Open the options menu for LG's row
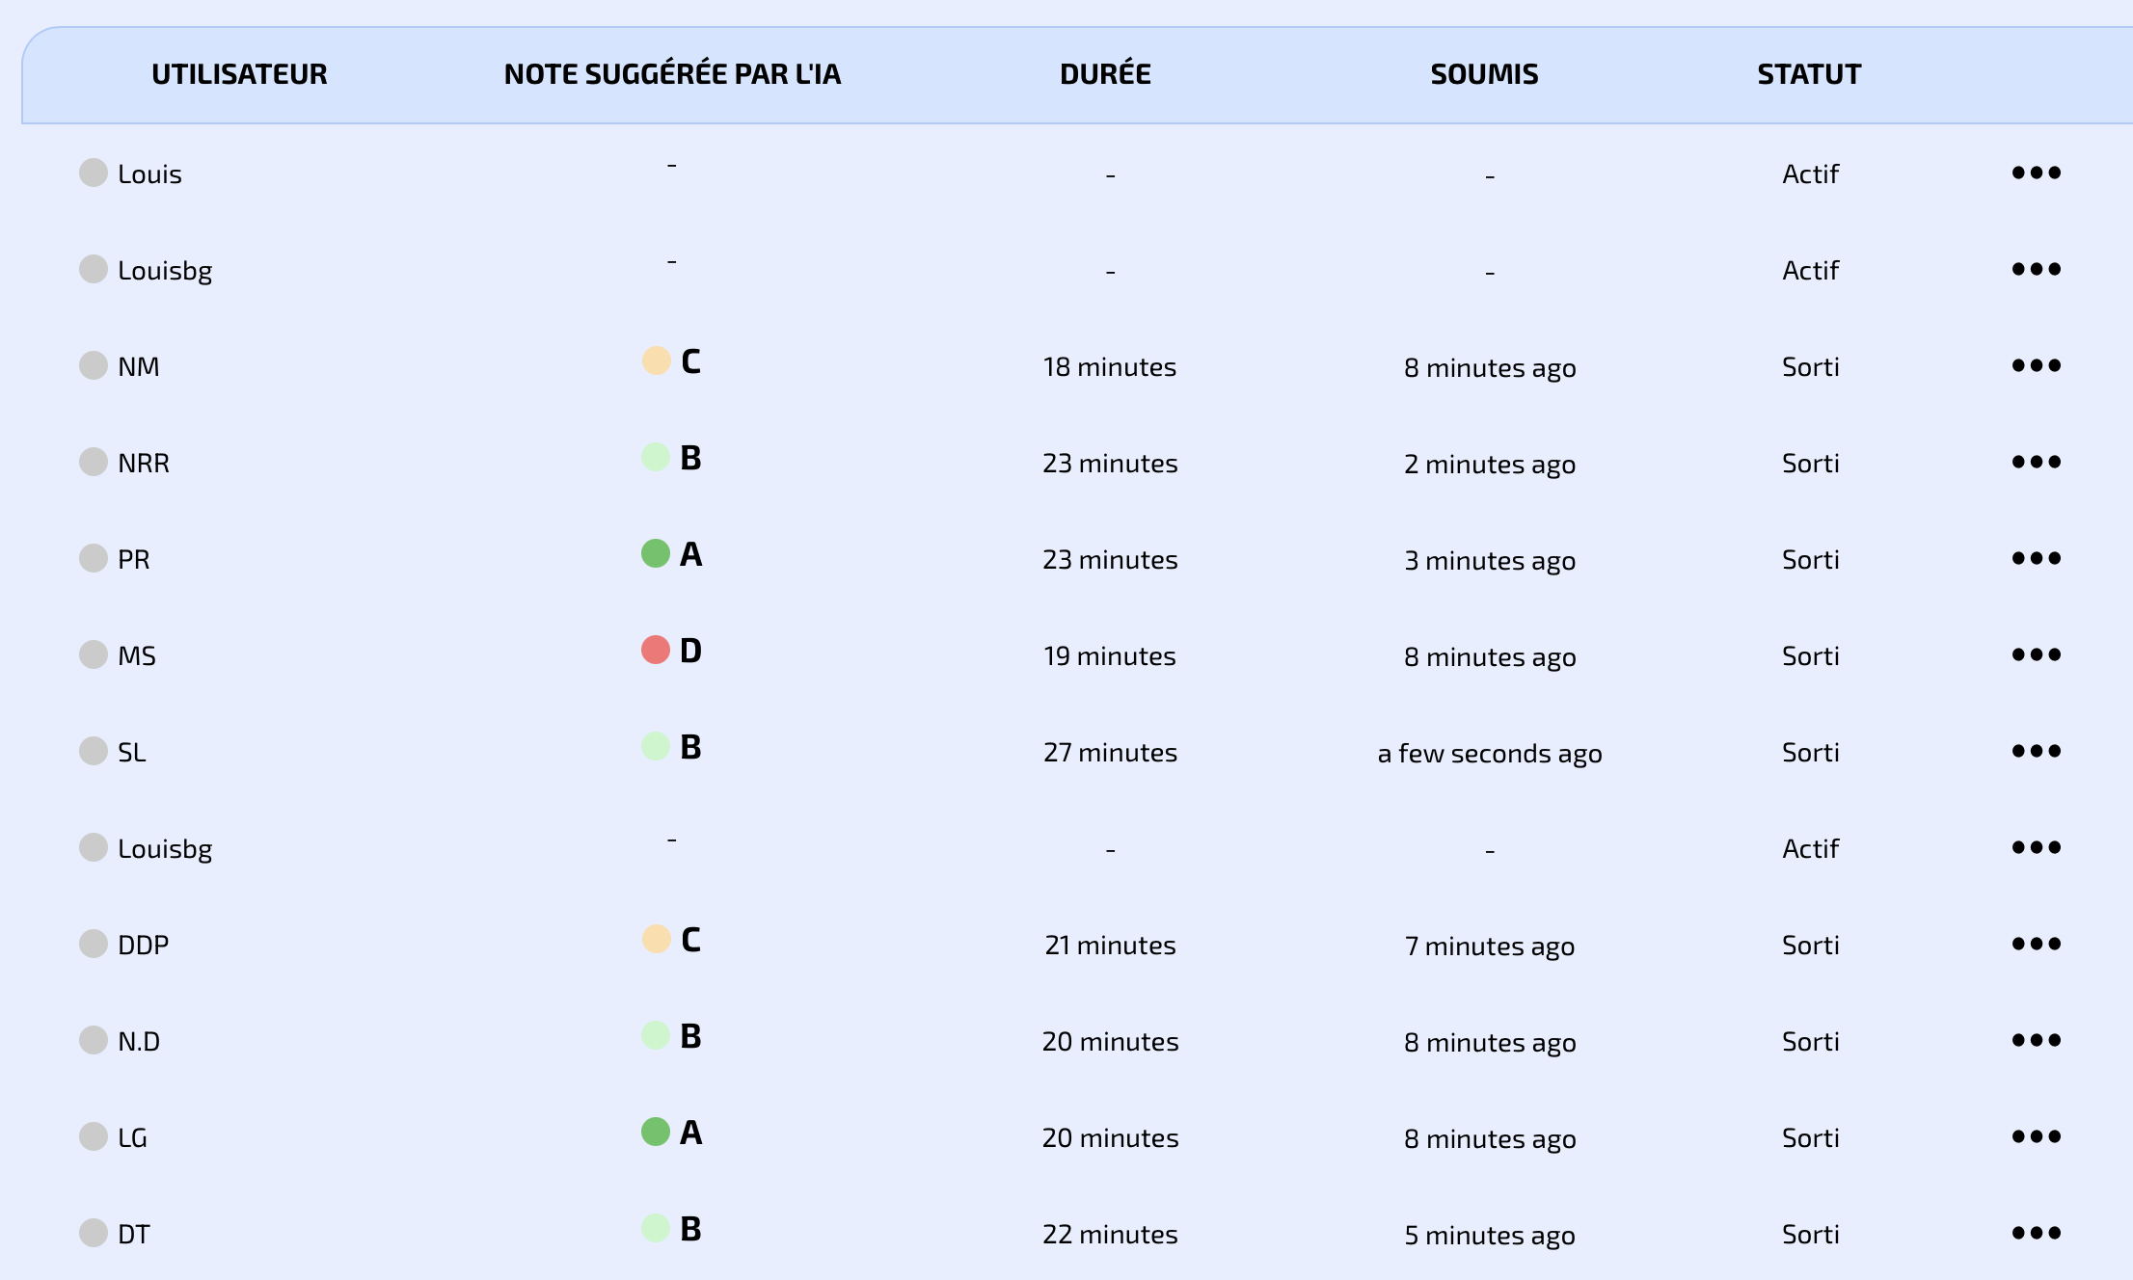Image resolution: width=2133 pixels, height=1280 pixels. click(x=2036, y=1137)
